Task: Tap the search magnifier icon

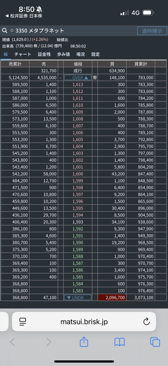Action: 4,31
